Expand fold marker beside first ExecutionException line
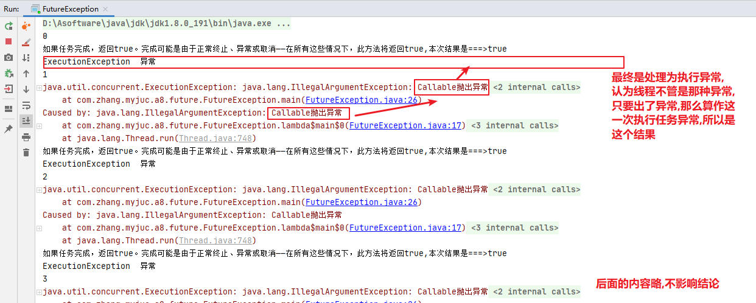The image size is (756, 303). coord(39,88)
